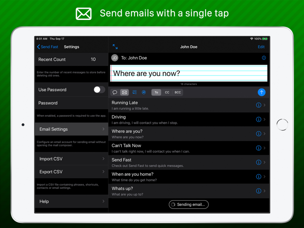Screen dimensions: 304x228
Task: Open info for Can't Talk Now phrase
Action: [259, 148]
